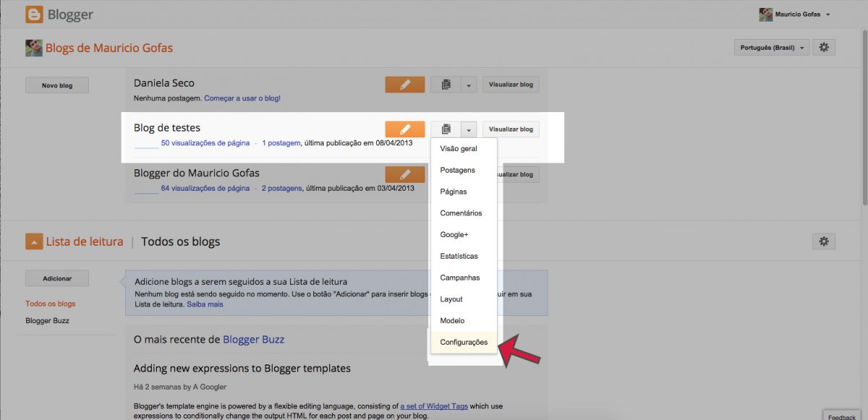Image resolution: width=868 pixels, height=420 pixels.
Task: Open the Português (Brasil) language dropdown
Action: pyautogui.click(x=772, y=48)
